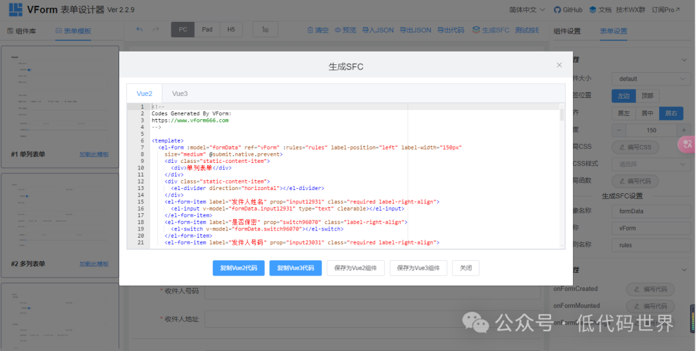This screenshot has width=696, height=351.
Task: Click the 复制Vue2代码 button
Action: [x=238, y=268]
